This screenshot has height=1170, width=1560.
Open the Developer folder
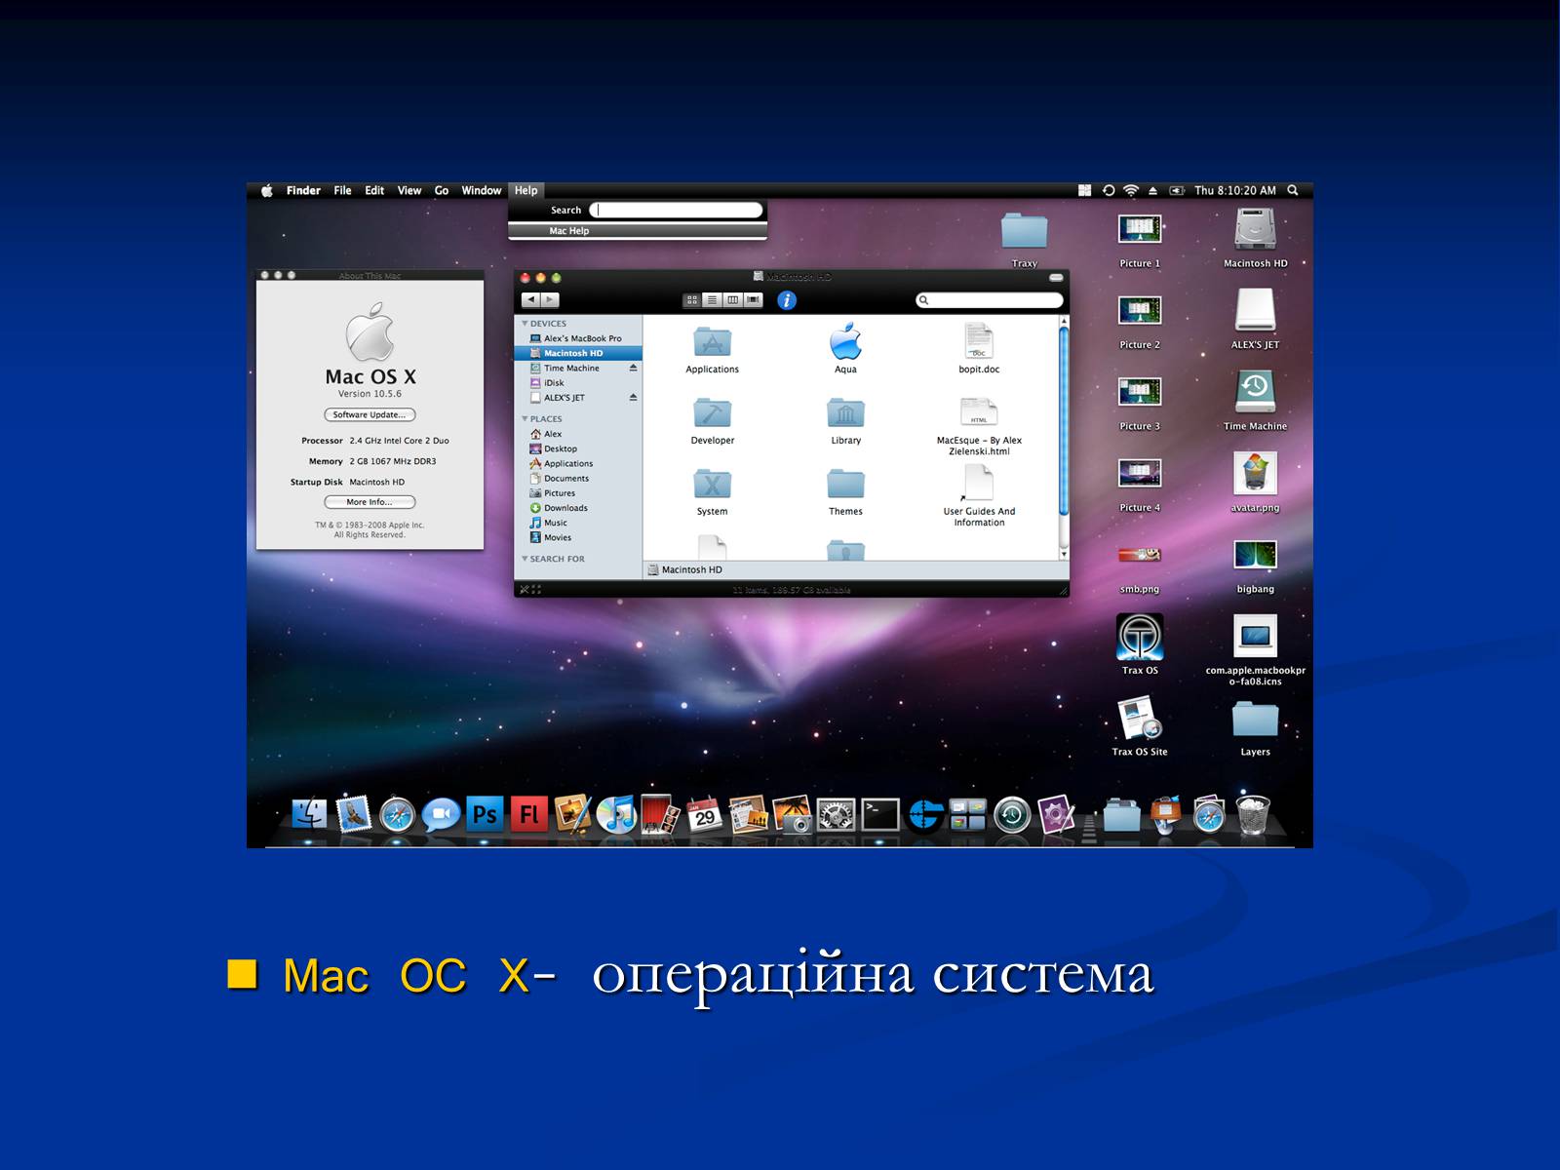tap(713, 420)
